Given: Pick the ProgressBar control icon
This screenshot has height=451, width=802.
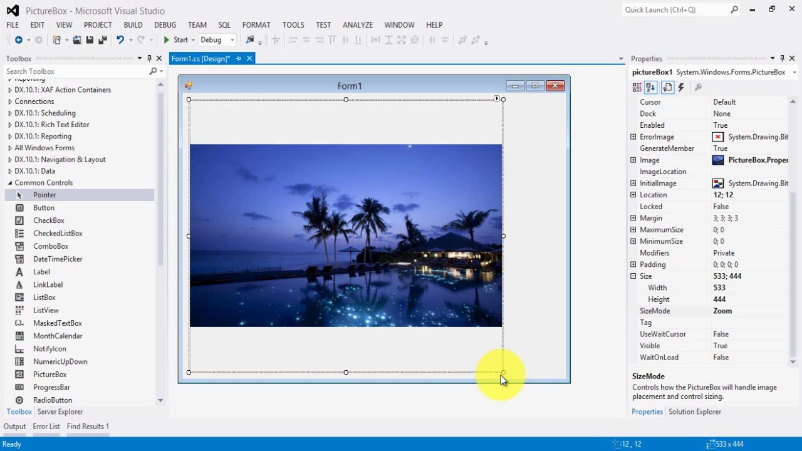Looking at the screenshot, I should [x=19, y=388].
